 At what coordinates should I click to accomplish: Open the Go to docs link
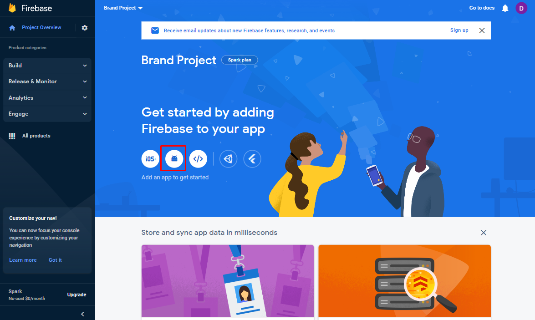click(x=482, y=8)
